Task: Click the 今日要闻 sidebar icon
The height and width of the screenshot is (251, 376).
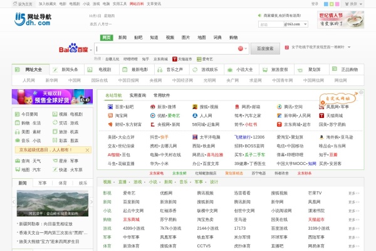Action: pyautogui.click(x=18, y=114)
